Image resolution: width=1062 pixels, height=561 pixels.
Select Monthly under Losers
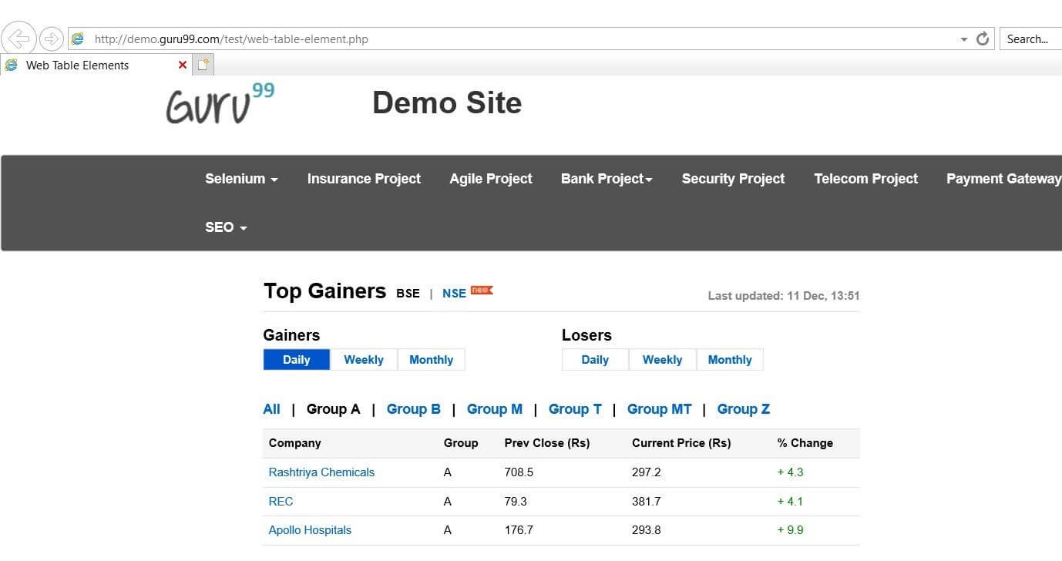click(729, 360)
